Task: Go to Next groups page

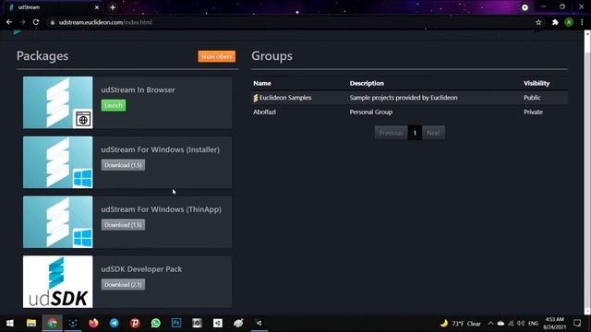Action: (433, 133)
